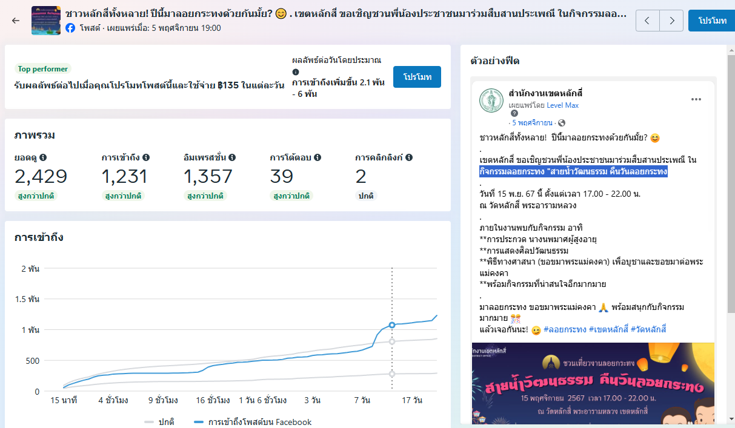Click the blue data point on reach chart
Screen dimensions: 735x428
[x=392, y=325]
